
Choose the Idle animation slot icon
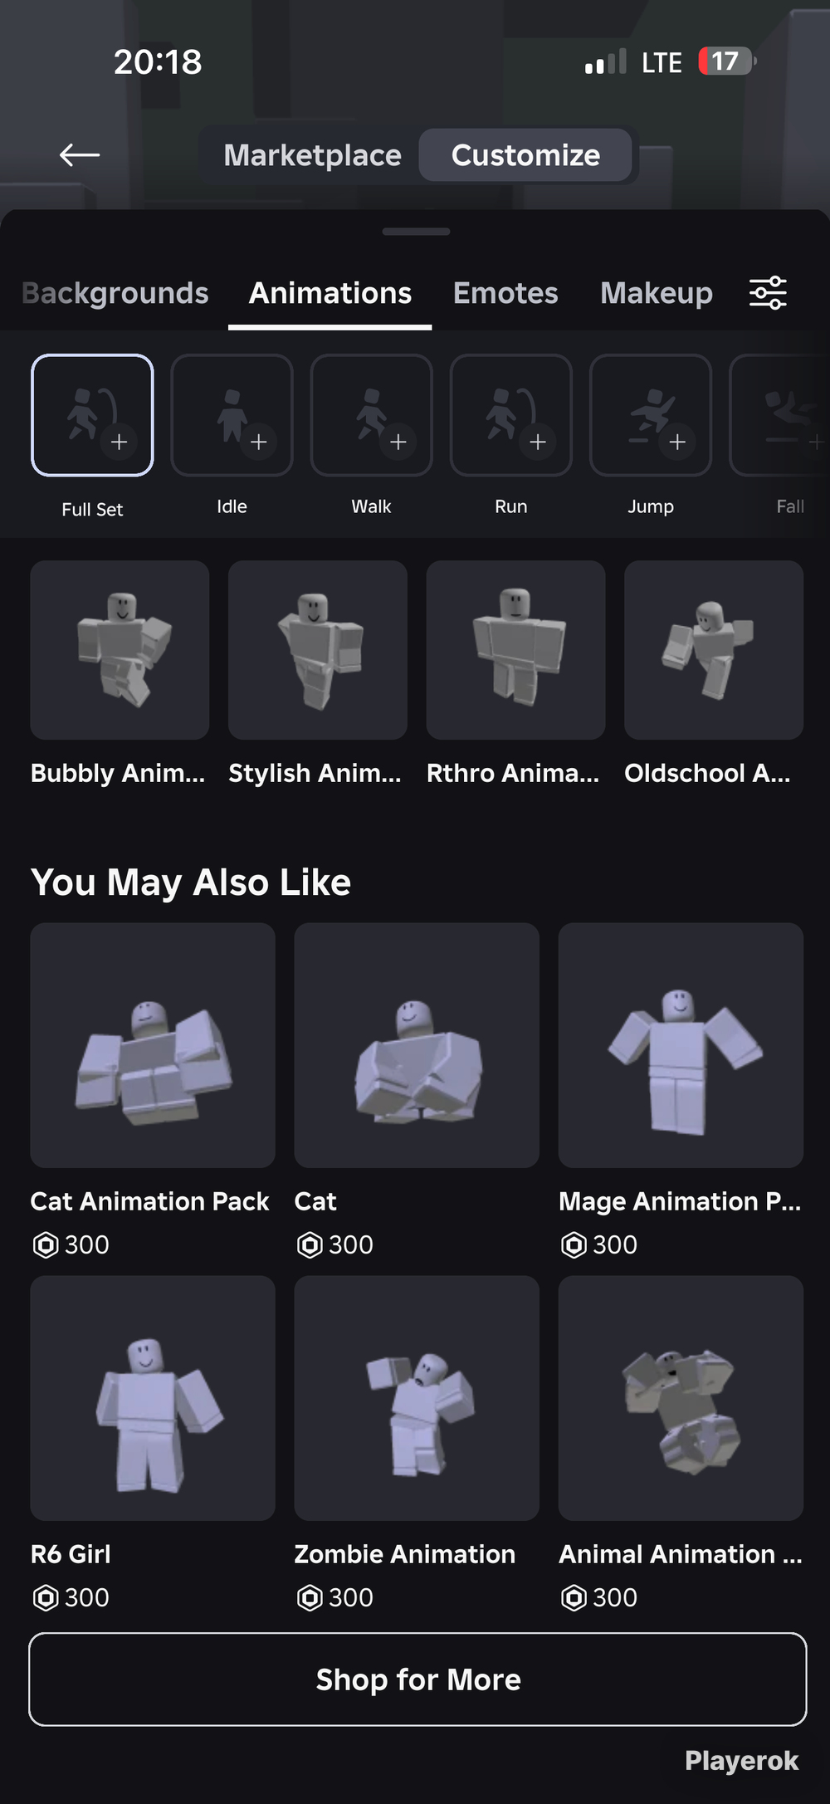(232, 415)
